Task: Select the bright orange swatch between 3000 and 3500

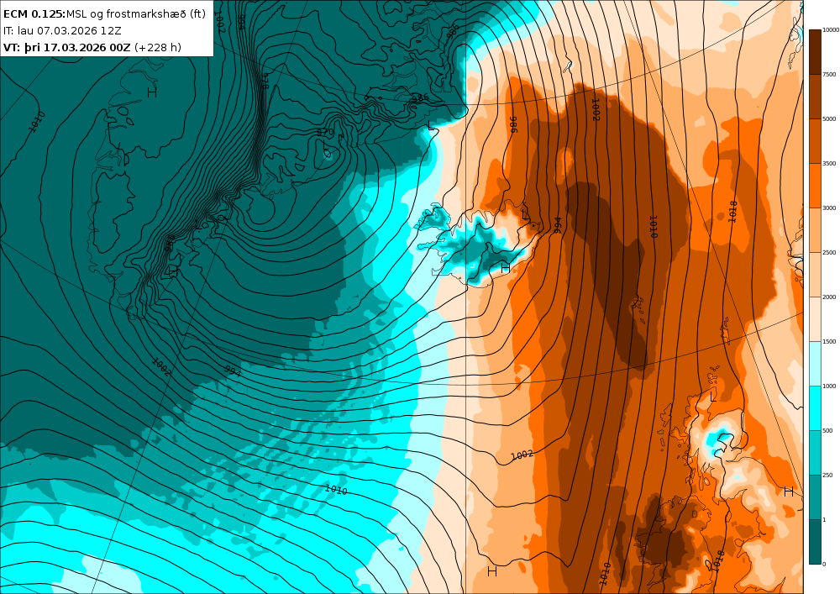Action: [x=814, y=186]
